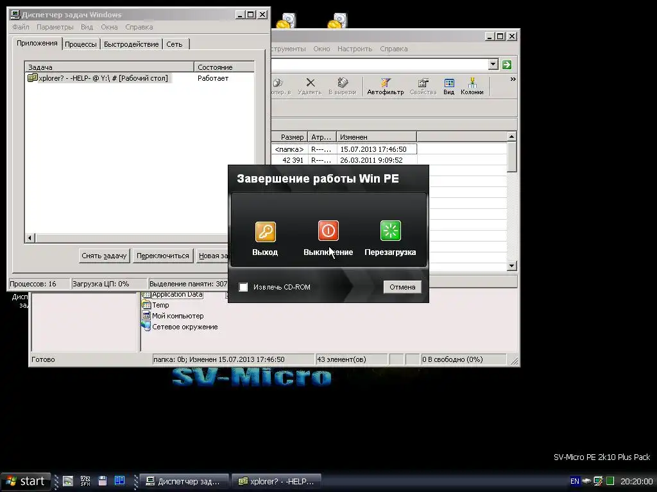657x492 pixels.
Task: Click the В вырезки toolbar icon
Action: pyautogui.click(x=343, y=86)
